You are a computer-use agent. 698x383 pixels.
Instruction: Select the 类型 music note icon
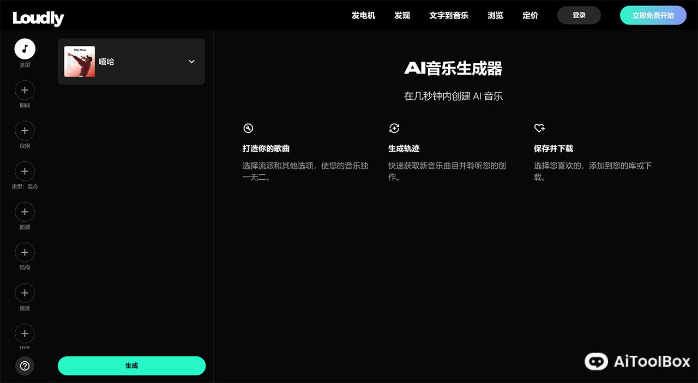click(25, 49)
